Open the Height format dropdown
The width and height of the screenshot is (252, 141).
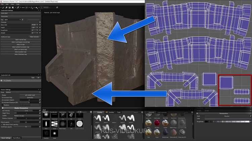click(x=35, y=27)
